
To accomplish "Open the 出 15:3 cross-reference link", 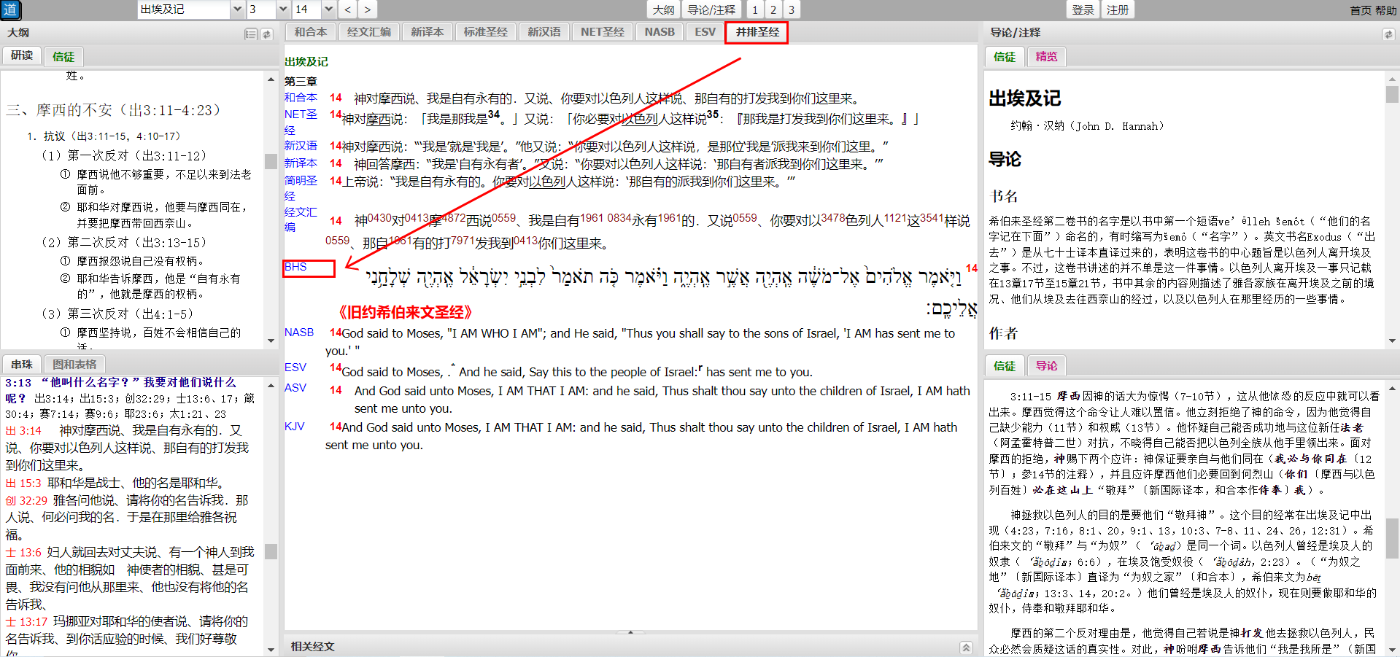I will (x=23, y=483).
